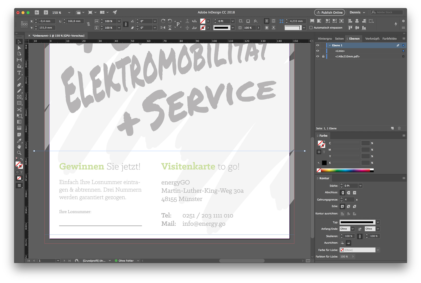Toggle the reference point locator grid

click(24, 24)
